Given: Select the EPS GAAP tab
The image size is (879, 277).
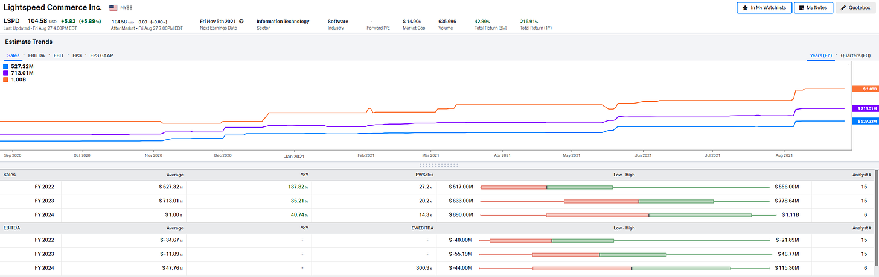Looking at the screenshot, I should click(x=101, y=55).
